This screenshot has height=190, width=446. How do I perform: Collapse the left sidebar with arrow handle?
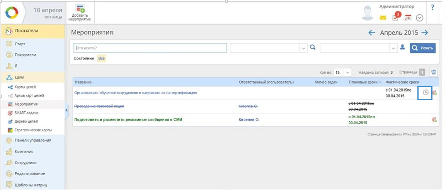(66, 110)
